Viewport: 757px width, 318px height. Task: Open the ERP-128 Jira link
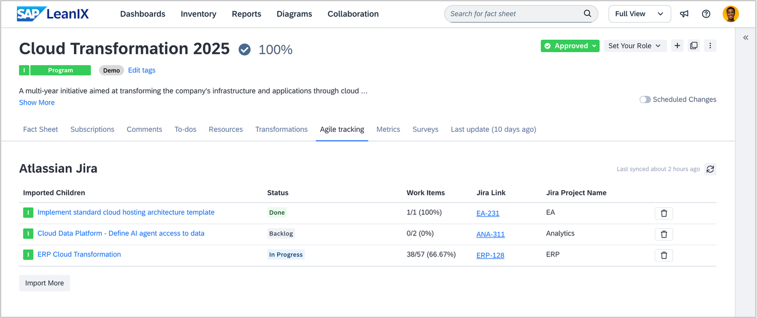[x=490, y=255]
